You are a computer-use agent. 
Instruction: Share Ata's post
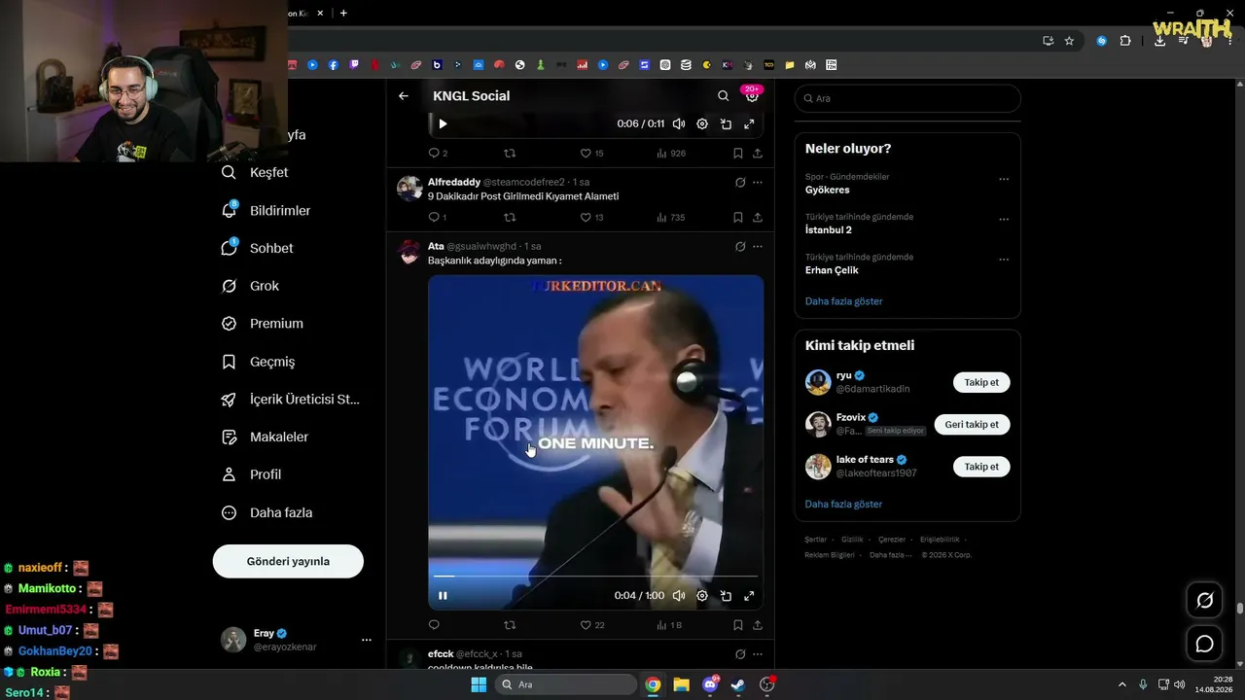click(758, 625)
